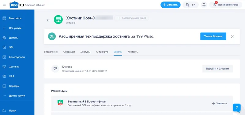Click the Другие услуги dots icon
This screenshot has width=245, height=115.
tap(4, 96)
